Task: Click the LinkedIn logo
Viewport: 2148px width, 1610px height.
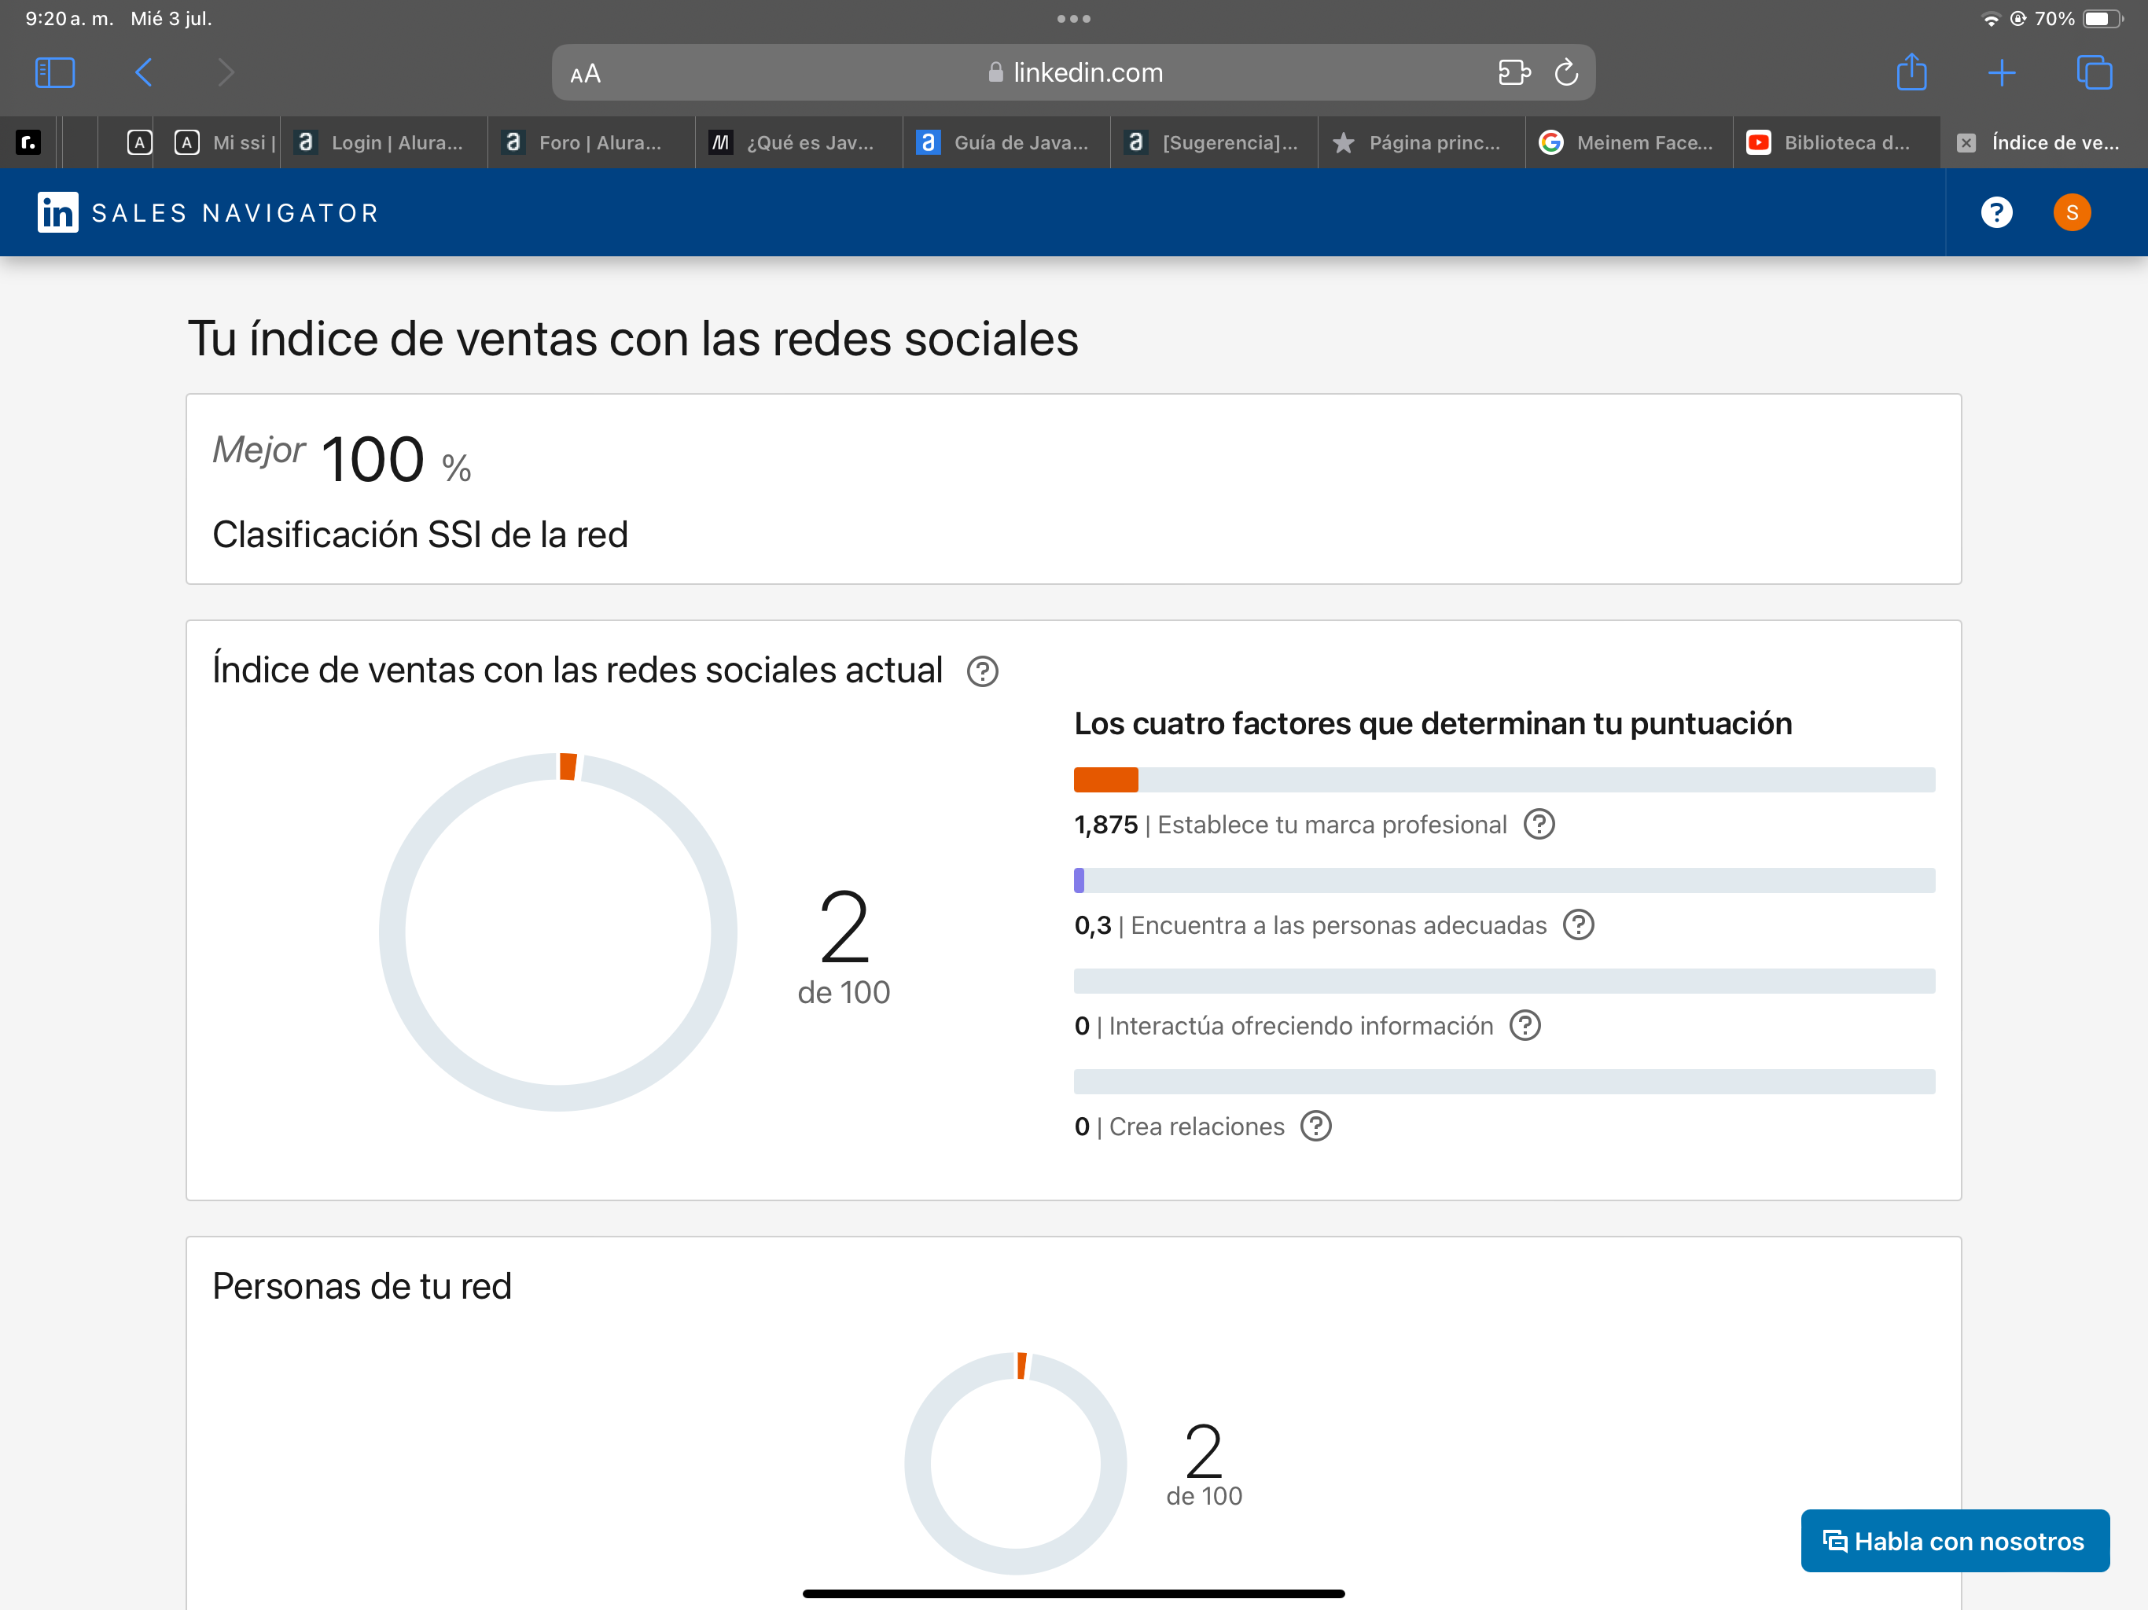Action: (57, 213)
